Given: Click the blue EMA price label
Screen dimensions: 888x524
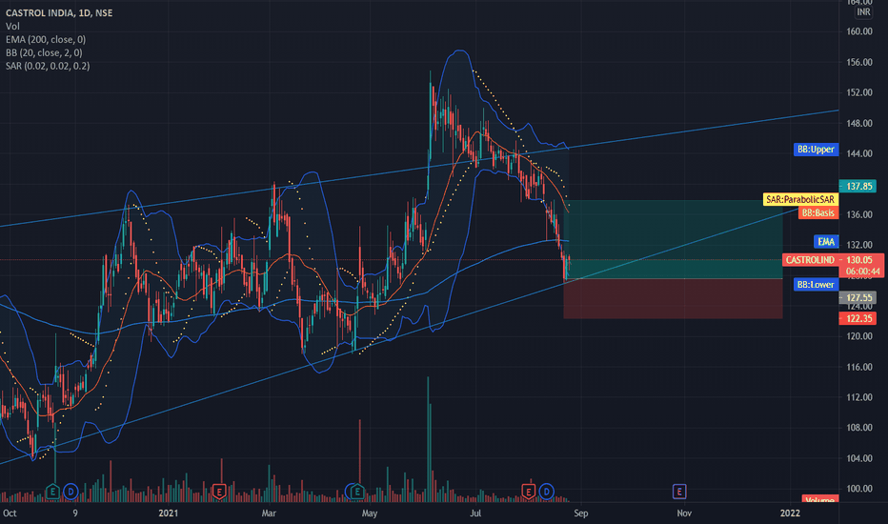Looking at the screenshot, I should [x=826, y=242].
